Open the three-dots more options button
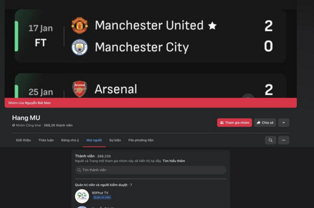Image resolution: width=314 pixels, height=208 pixels. pos(284,140)
